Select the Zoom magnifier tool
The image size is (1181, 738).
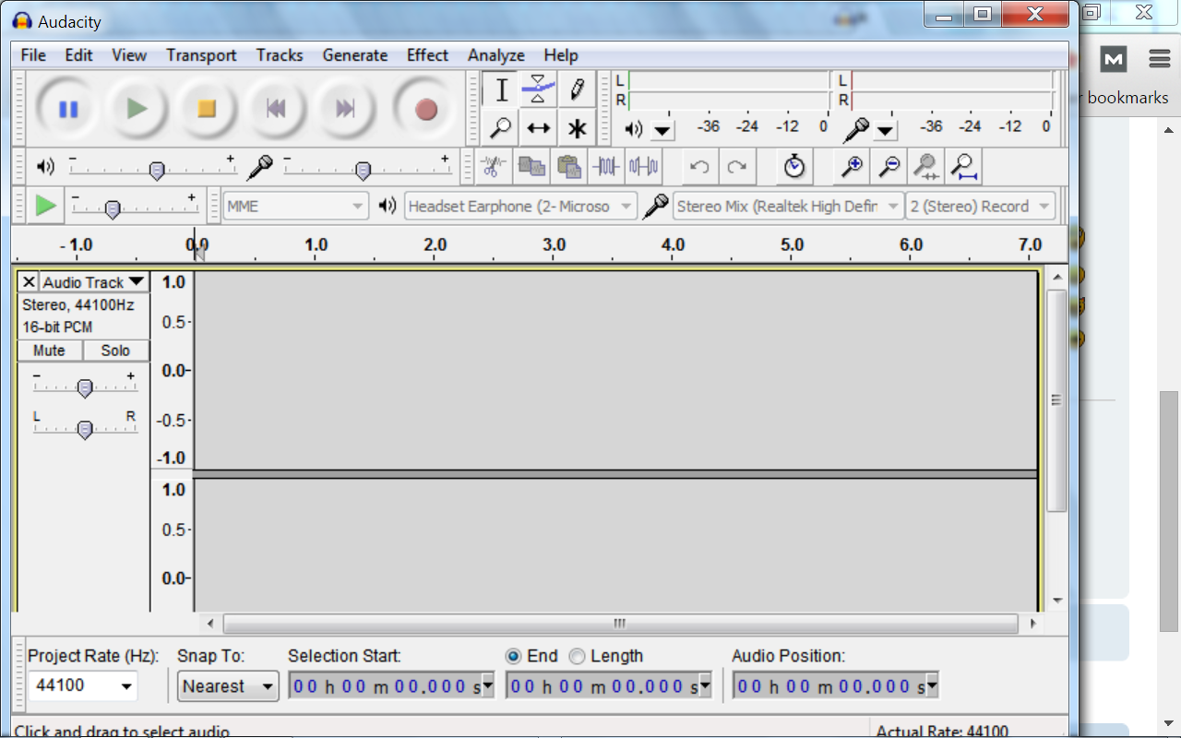click(x=501, y=127)
